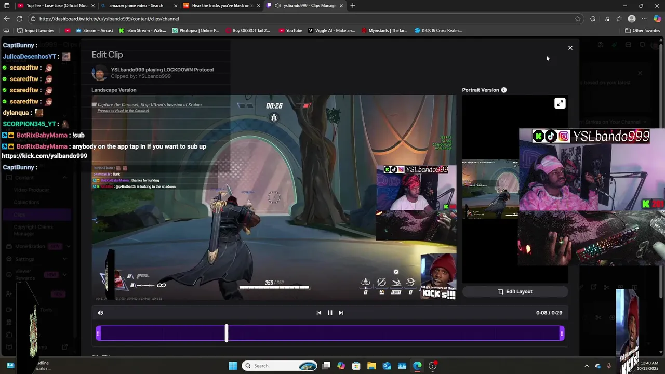Open Task View from the taskbar
665x374 pixels.
pos(326,366)
